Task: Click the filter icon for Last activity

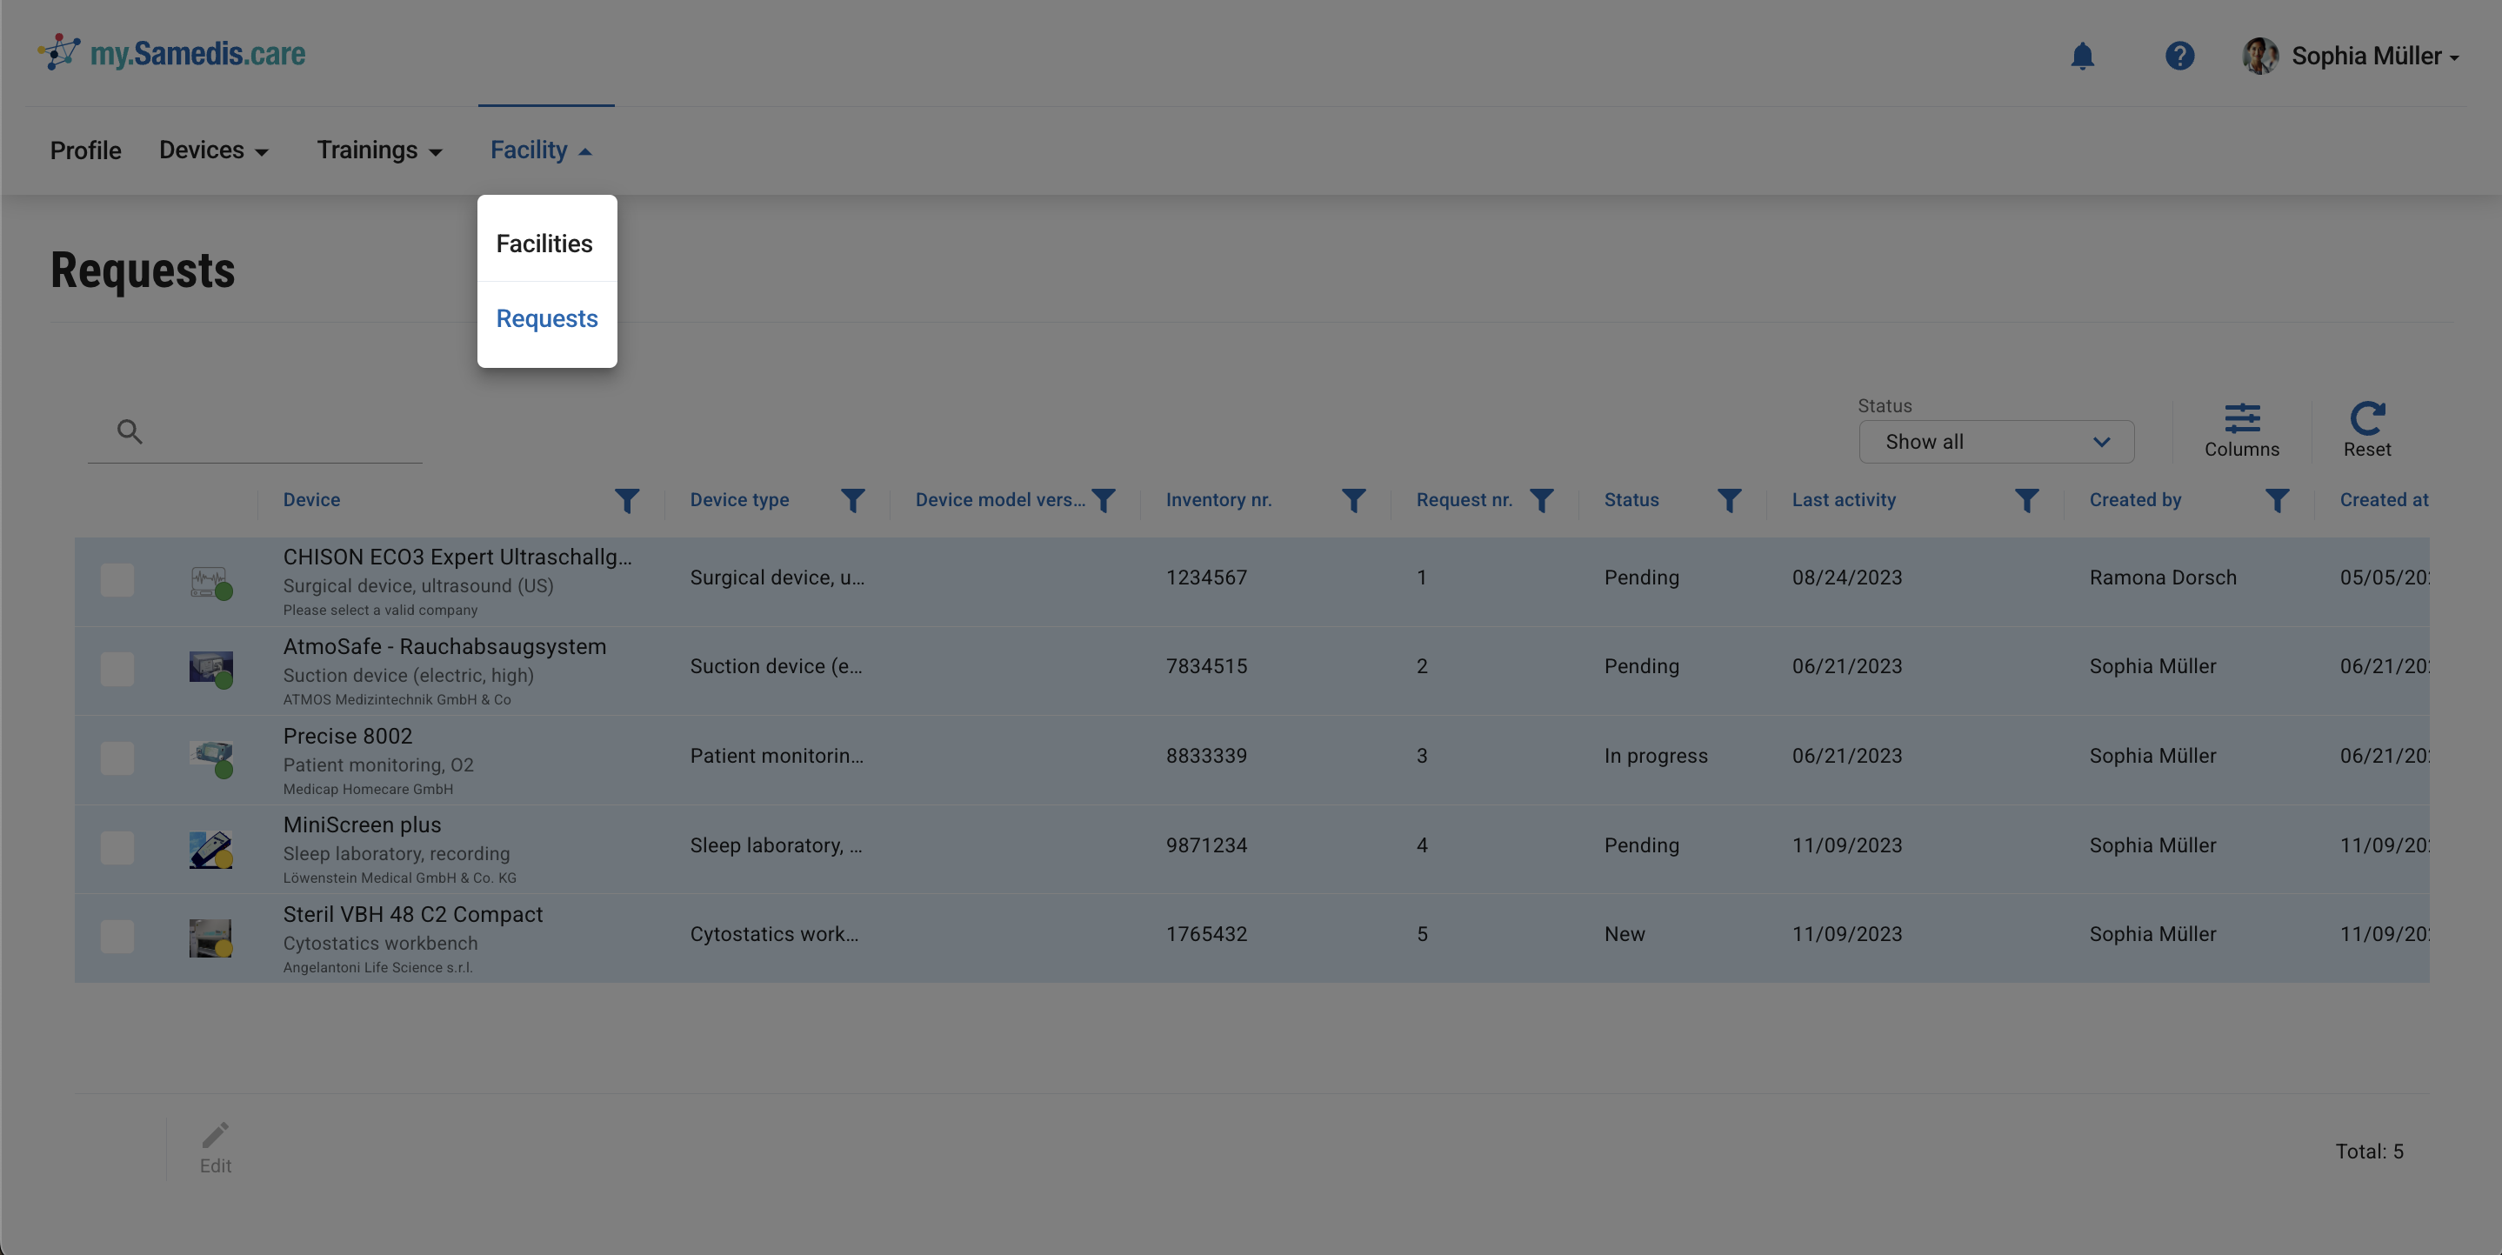Action: (2025, 500)
